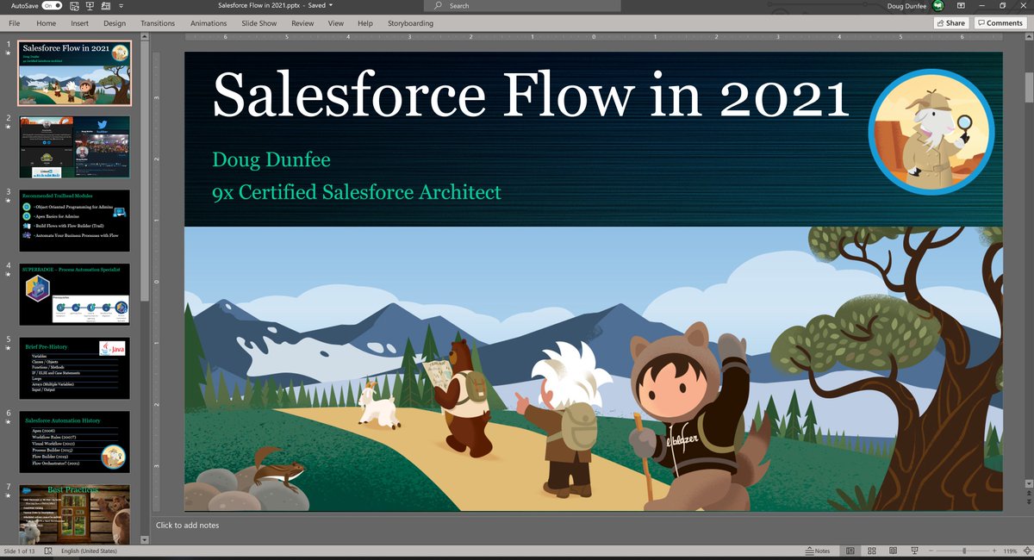Image resolution: width=1034 pixels, height=560 pixels.
Task: Open Customize Quick Access Toolbar dropdown
Action: coord(121,5)
